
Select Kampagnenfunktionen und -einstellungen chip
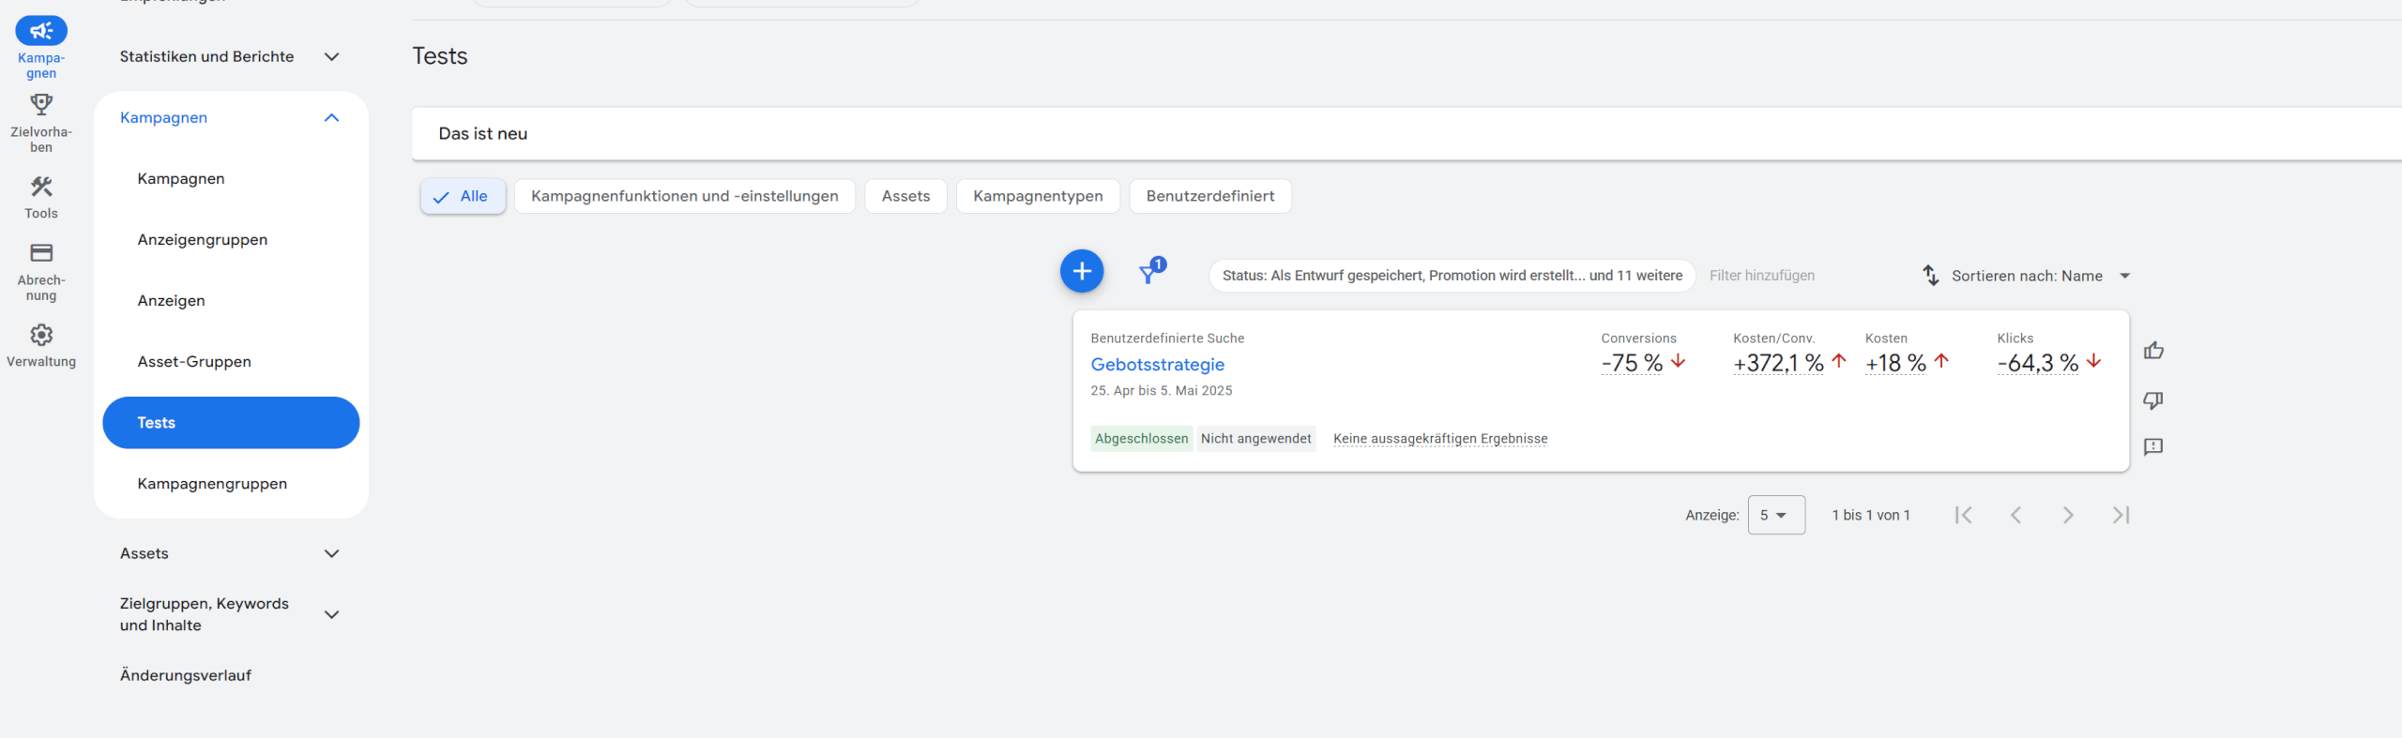point(685,196)
